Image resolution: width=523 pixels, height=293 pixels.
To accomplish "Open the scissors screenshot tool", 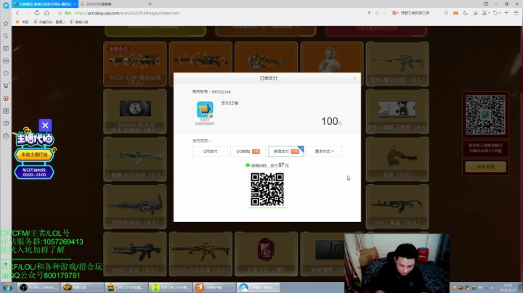I will (x=485, y=13).
